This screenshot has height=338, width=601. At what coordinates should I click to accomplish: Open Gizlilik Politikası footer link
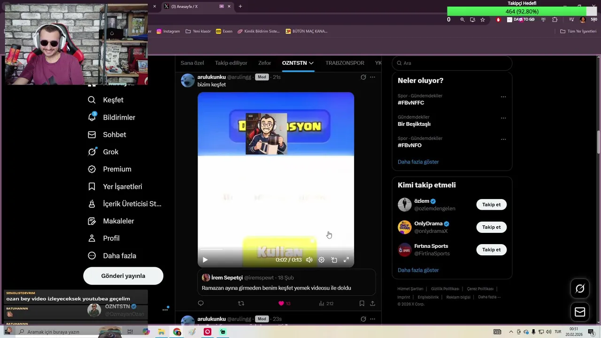pyautogui.click(x=445, y=289)
